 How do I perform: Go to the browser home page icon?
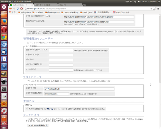pyautogui.click(x=22, y=9)
